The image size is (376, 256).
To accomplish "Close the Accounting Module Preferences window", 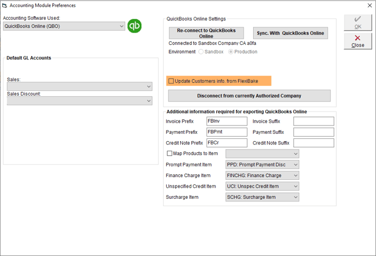I will [x=369, y=5].
